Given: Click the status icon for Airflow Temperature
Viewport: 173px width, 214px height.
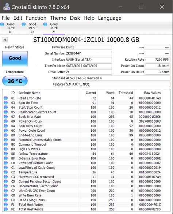Looking at the screenshot, I should point(5,154).
